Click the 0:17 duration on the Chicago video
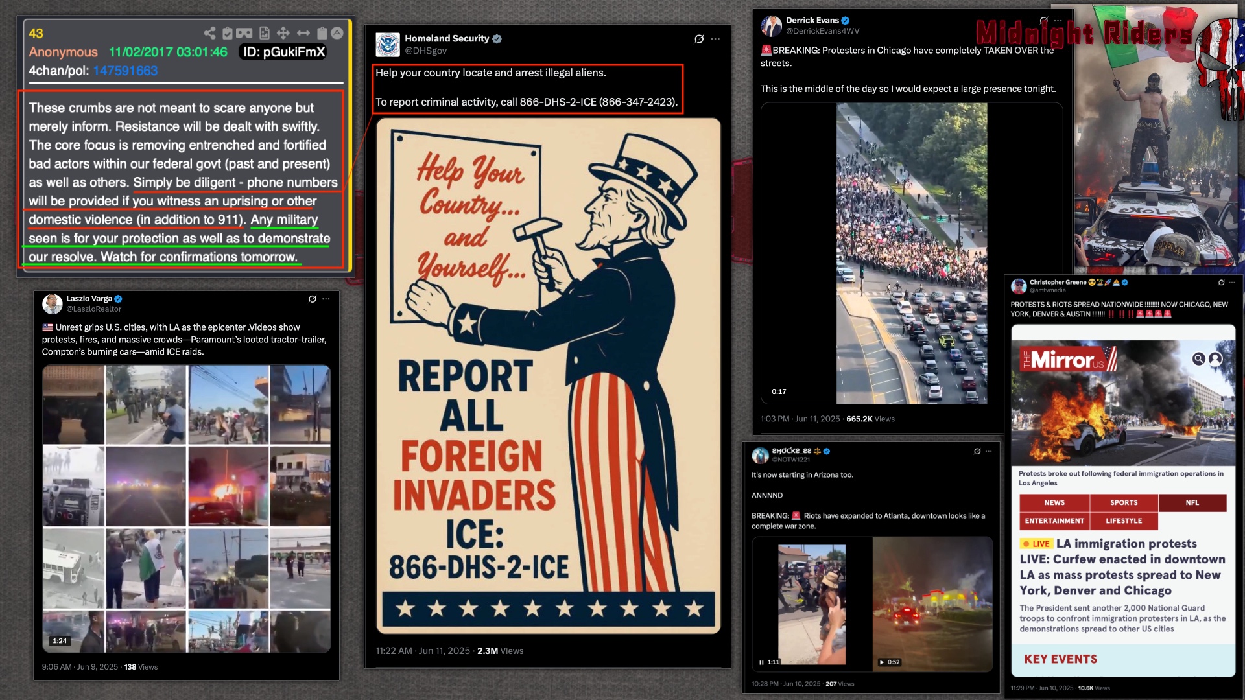The image size is (1245, 700). (x=779, y=391)
